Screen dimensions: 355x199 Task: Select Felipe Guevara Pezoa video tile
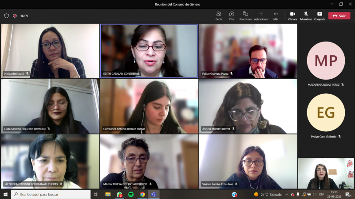click(248, 50)
